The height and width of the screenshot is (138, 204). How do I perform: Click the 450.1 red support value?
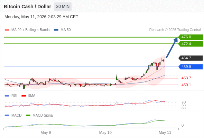click(x=186, y=85)
